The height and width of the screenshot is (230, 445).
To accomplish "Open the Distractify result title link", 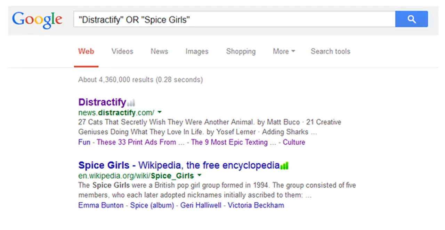I will (102, 102).
